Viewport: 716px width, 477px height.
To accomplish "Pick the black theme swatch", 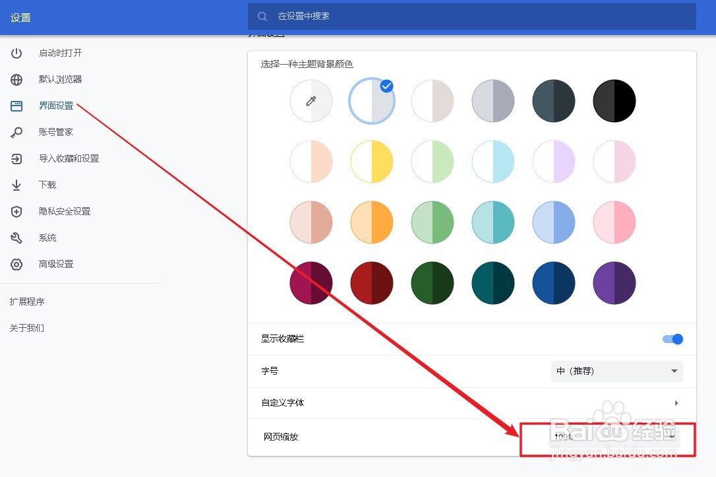I will [614, 101].
